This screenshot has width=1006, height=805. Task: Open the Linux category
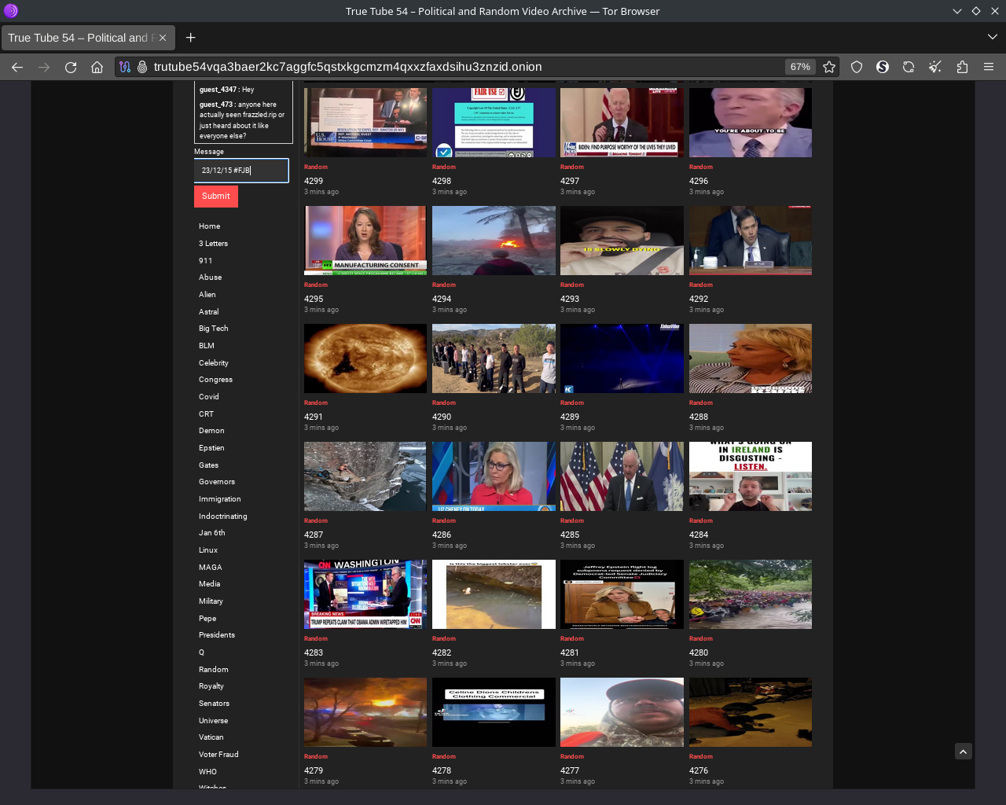tap(208, 550)
